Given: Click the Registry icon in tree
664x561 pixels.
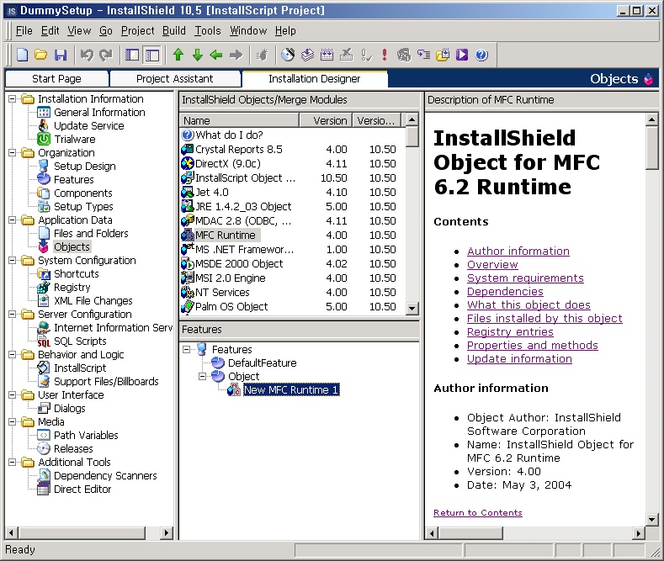Looking at the screenshot, I should point(44,288).
